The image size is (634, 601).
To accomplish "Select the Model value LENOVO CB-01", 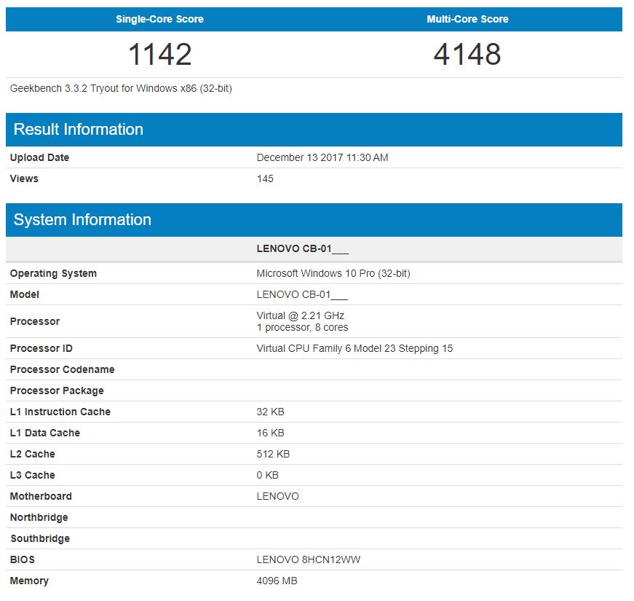I will (x=302, y=294).
